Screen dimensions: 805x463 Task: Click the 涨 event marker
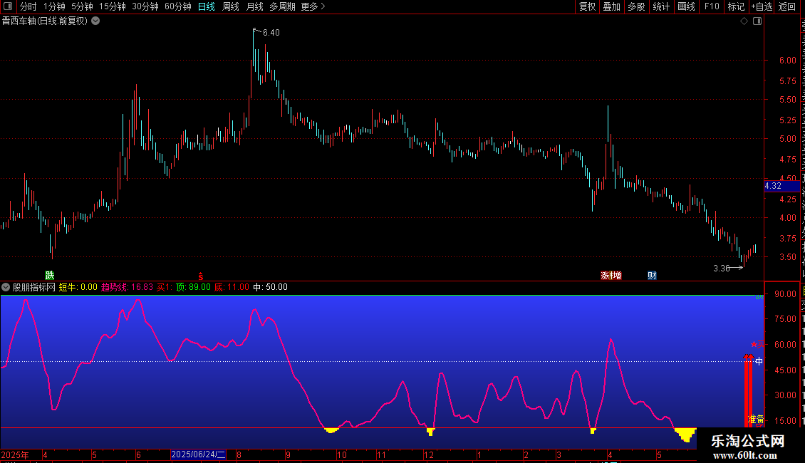[x=606, y=276]
